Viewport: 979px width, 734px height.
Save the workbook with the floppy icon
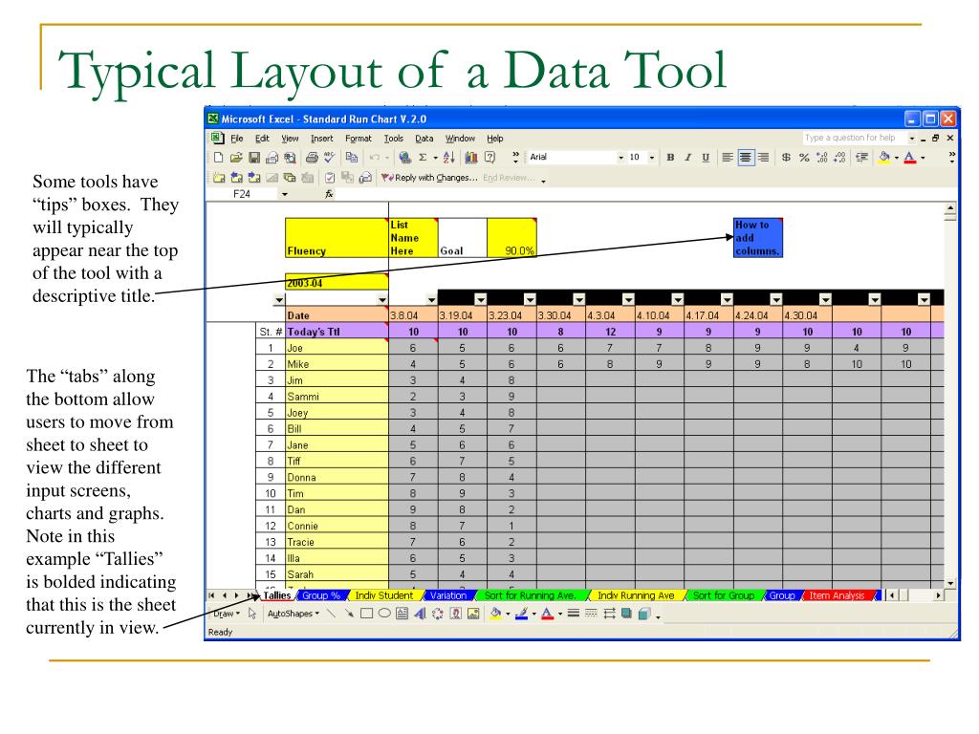tap(254, 158)
